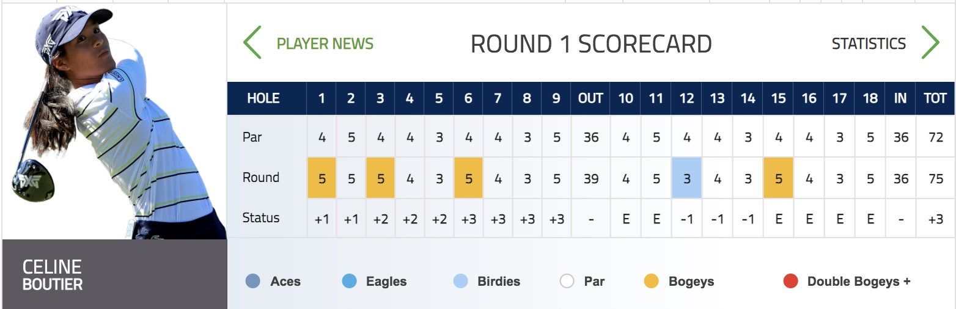Click the ROUND 1 SCORECARD title
The height and width of the screenshot is (309, 956).
(x=591, y=44)
